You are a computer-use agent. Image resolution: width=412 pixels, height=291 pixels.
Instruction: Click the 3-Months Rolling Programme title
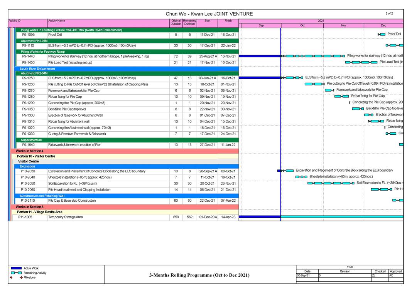click(x=199, y=275)
